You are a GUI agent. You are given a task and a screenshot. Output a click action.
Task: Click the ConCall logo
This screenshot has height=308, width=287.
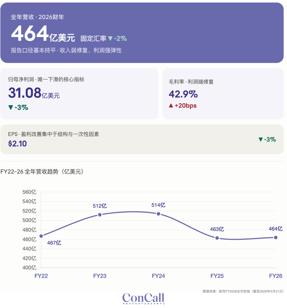coord(143,298)
